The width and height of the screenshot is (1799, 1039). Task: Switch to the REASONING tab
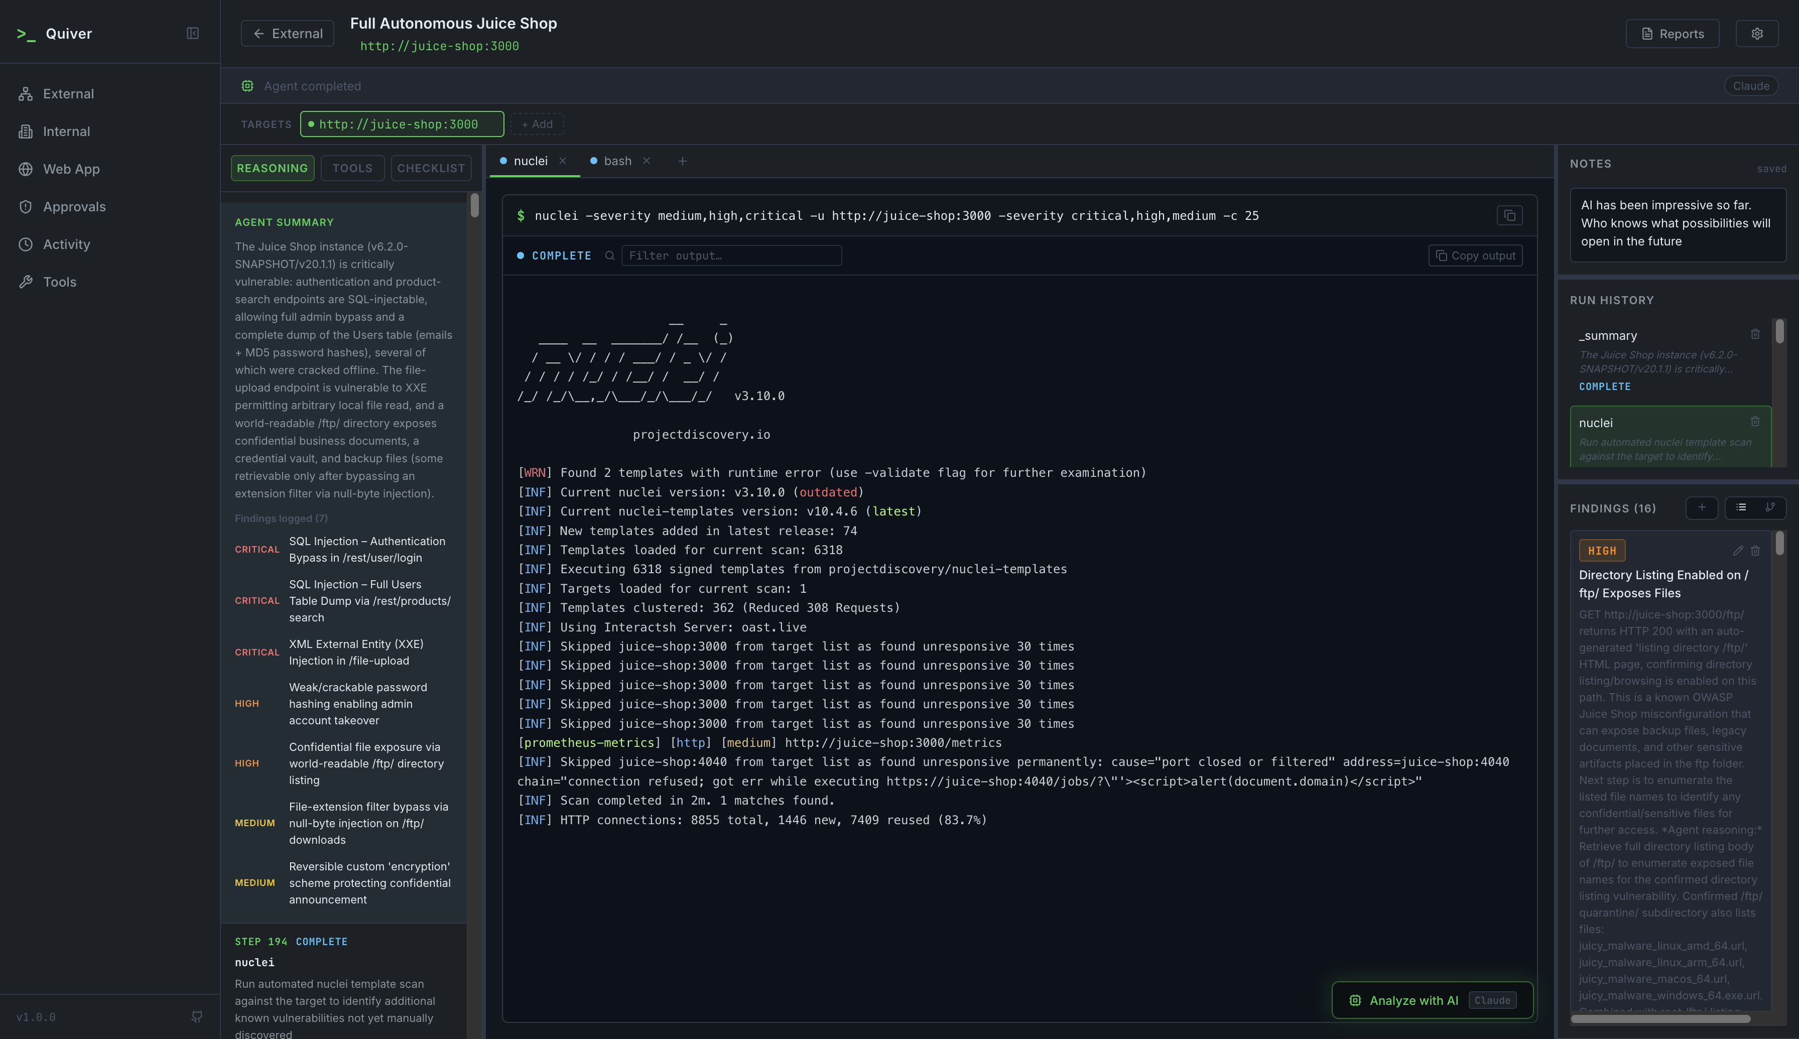click(x=273, y=168)
